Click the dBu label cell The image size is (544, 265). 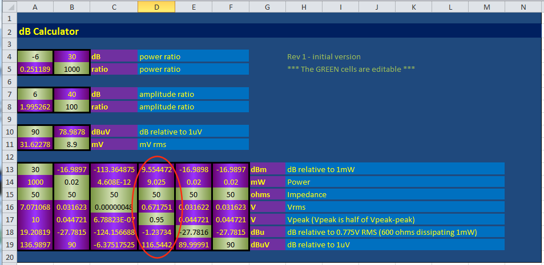click(267, 232)
